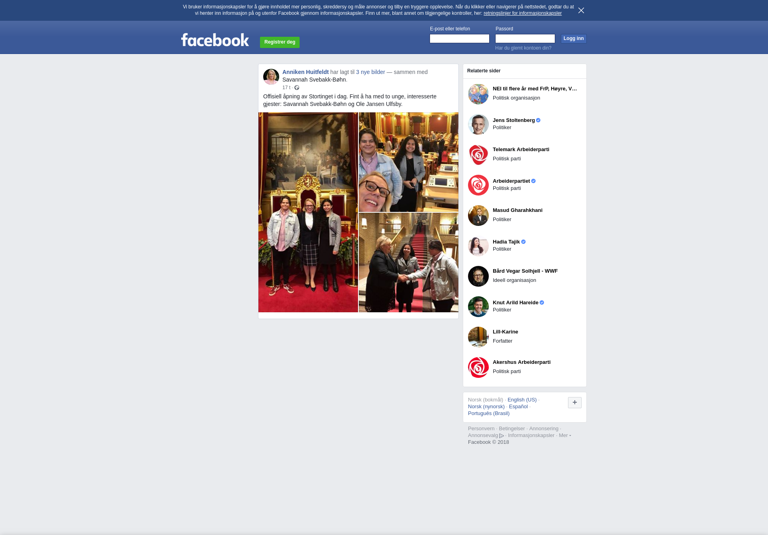Click the AdChoices triangle icon
Screen dimensions: 768x535
tap(502, 436)
